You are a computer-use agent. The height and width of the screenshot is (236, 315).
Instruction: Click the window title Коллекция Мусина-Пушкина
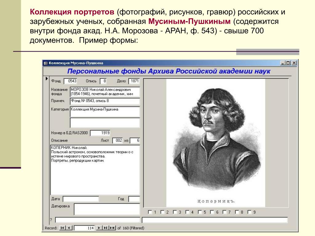[x=76, y=63]
